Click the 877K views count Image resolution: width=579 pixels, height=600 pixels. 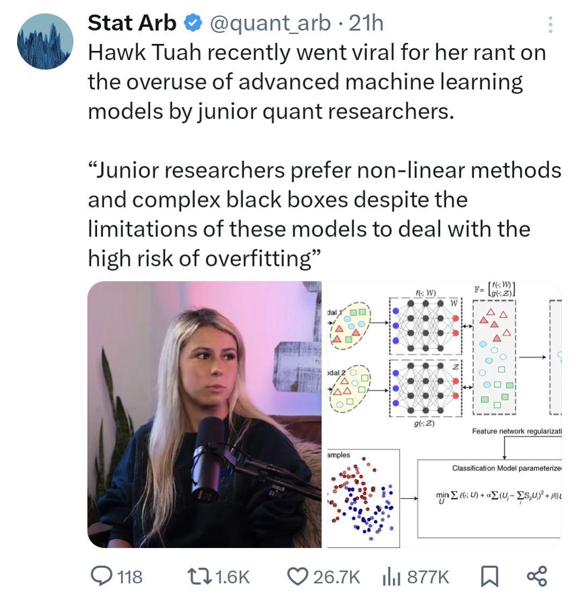[428, 577]
